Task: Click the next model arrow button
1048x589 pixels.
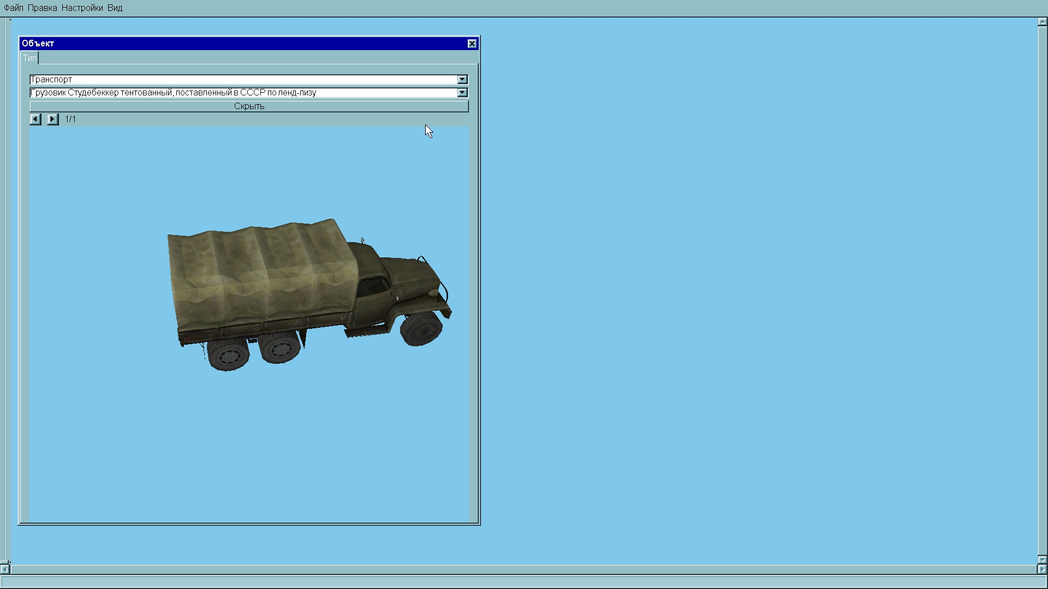Action: tap(52, 119)
